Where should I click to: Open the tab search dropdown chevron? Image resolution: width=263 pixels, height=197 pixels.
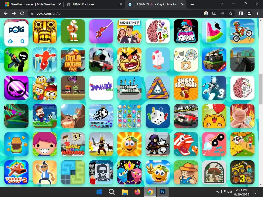222,4
